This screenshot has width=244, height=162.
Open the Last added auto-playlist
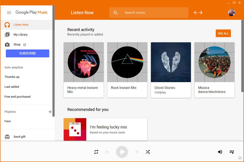pos(12,87)
